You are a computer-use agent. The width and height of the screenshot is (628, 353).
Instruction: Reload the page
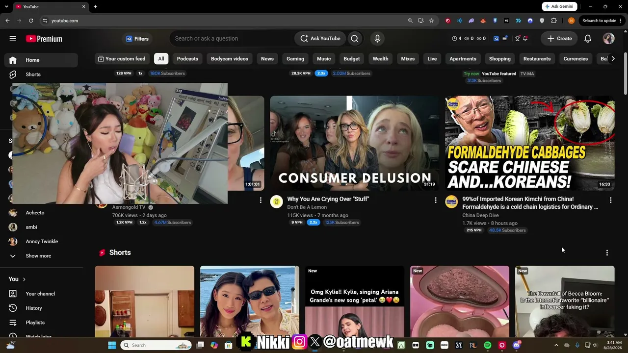coord(31,21)
